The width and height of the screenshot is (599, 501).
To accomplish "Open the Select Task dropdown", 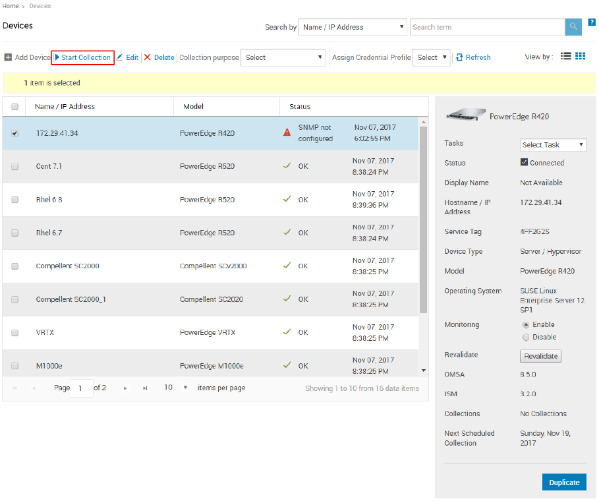I will click(x=553, y=144).
